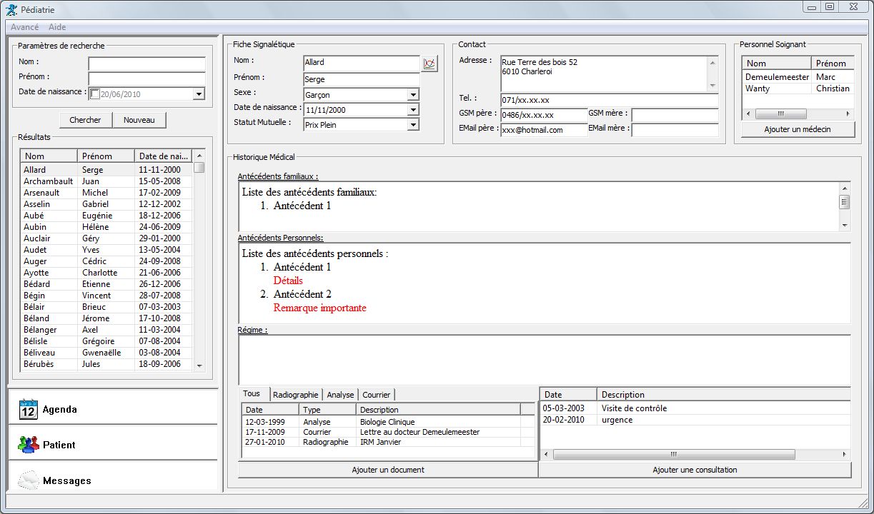Click the consultations horizontal scrollbar

tap(673, 454)
